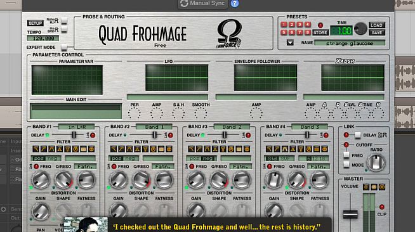Click the rightmost output mode icon in Master

tap(382, 187)
